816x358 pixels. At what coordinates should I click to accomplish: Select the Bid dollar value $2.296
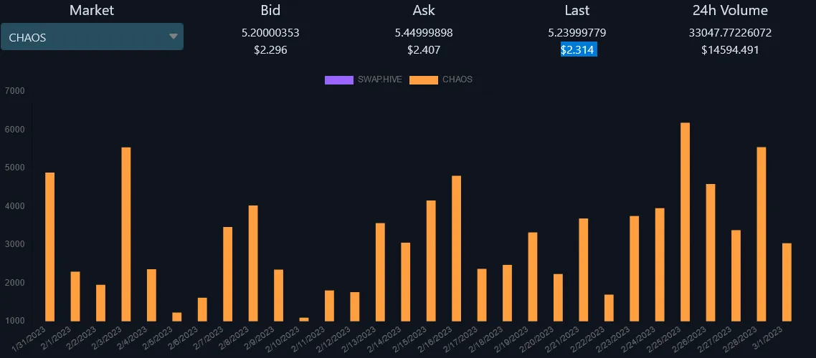[270, 50]
